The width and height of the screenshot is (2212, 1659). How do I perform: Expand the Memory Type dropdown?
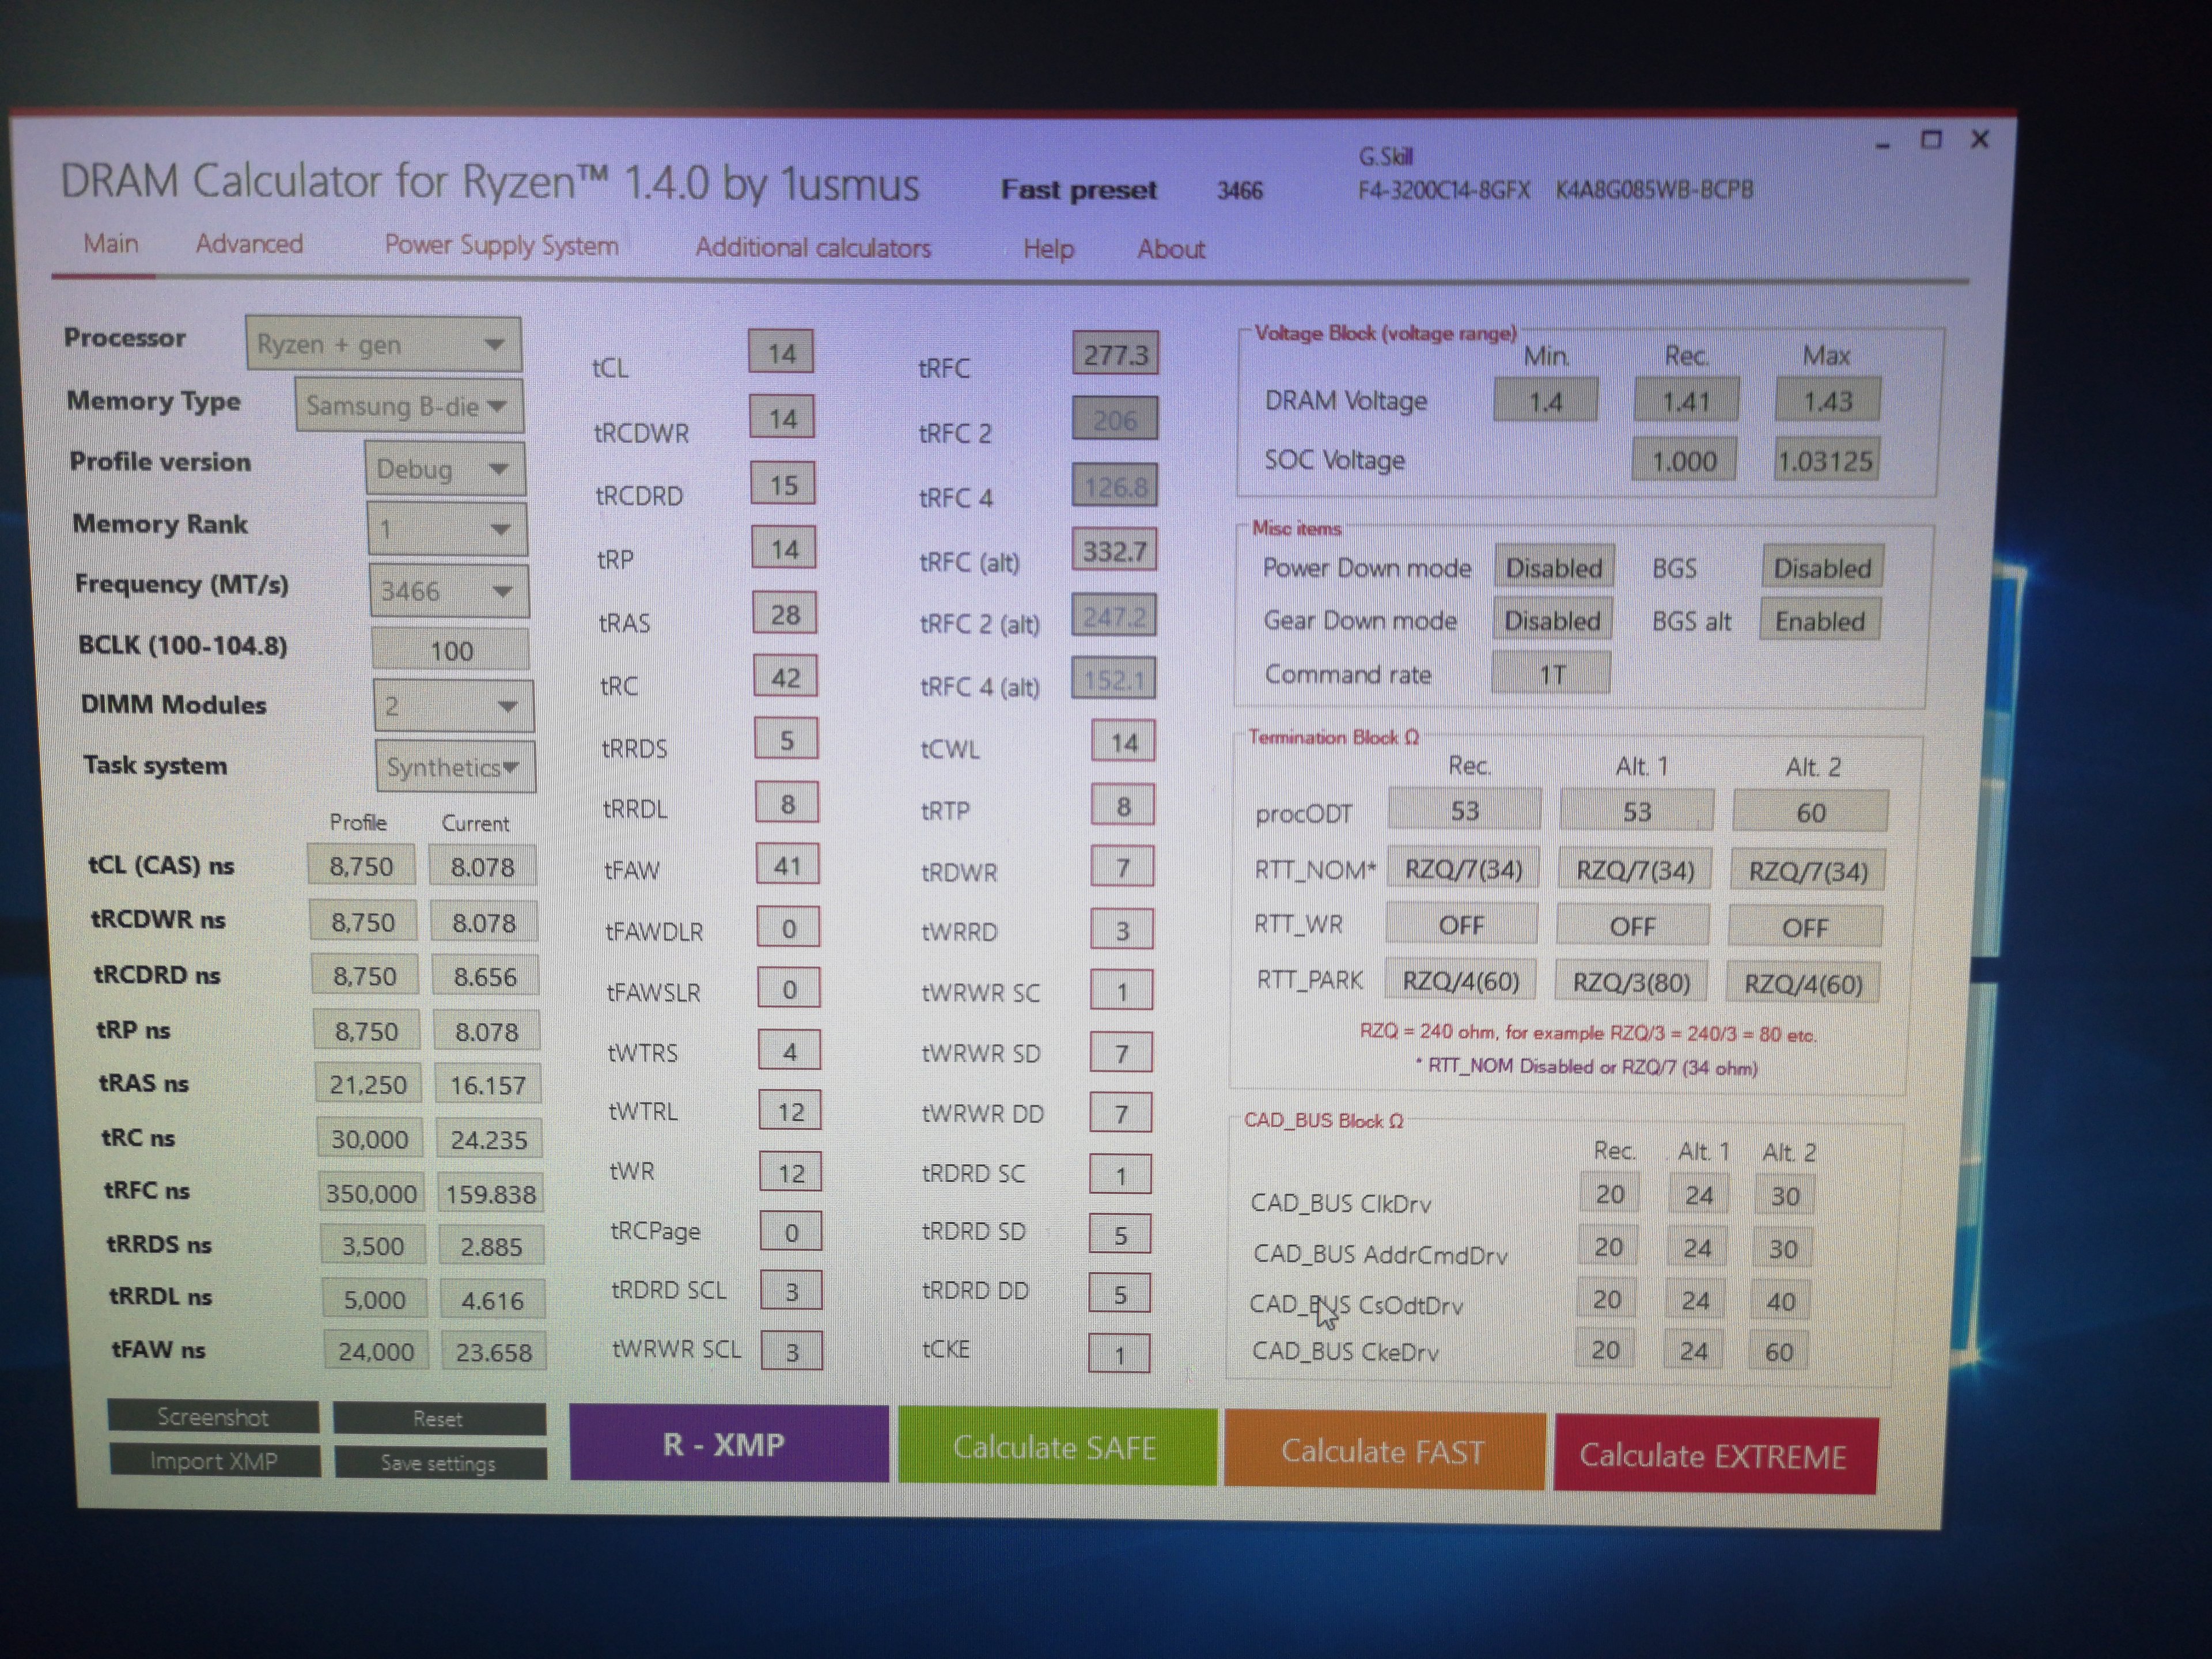click(409, 406)
